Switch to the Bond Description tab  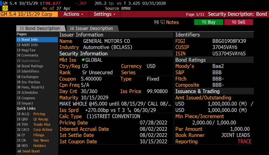click(x=41, y=28)
